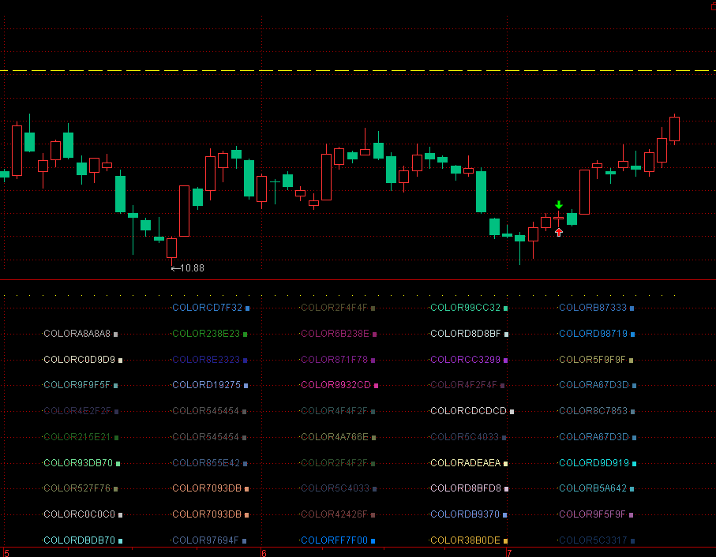Image resolution: width=716 pixels, height=557 pixels.
Task: Pick the bright blue COLORFF7F00 swatch square
Action: pos(373,541)
